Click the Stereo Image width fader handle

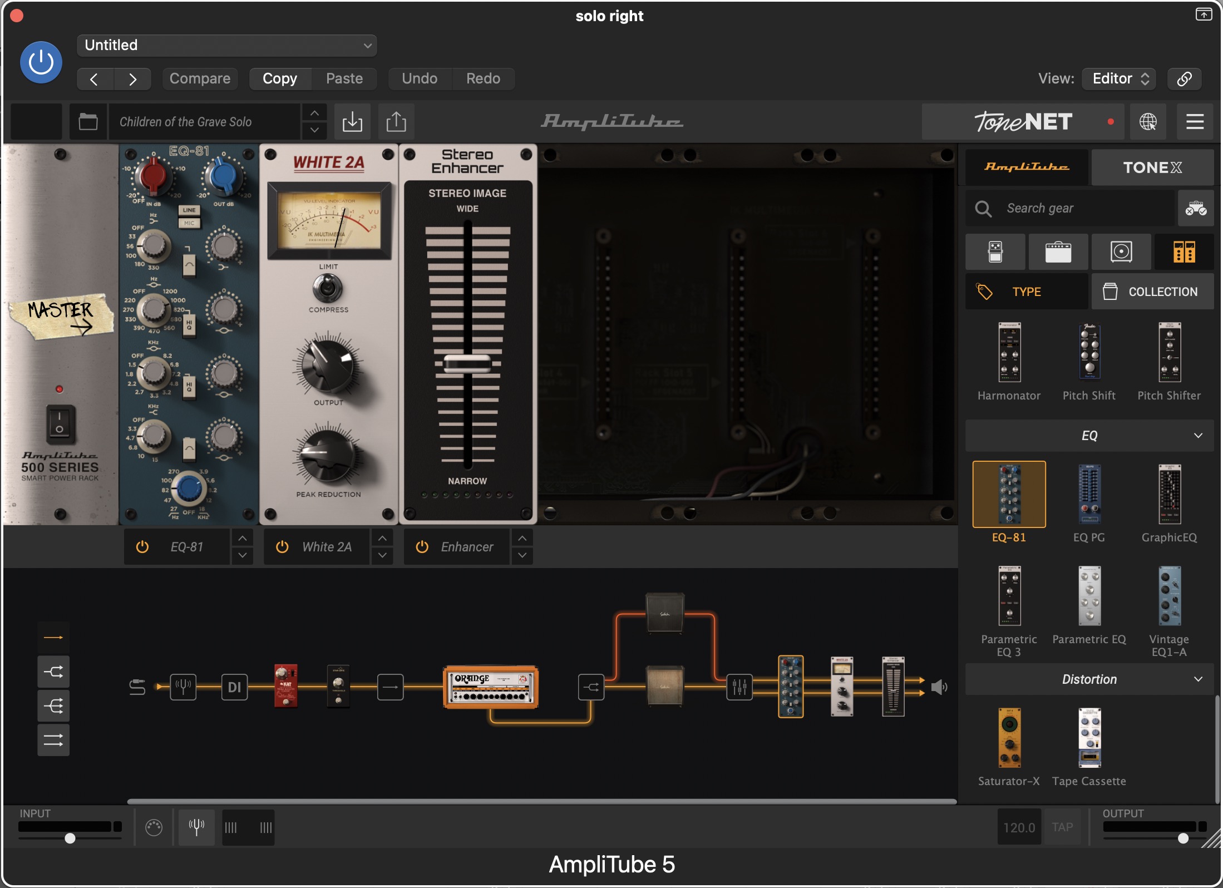click(x=467, y=364)
